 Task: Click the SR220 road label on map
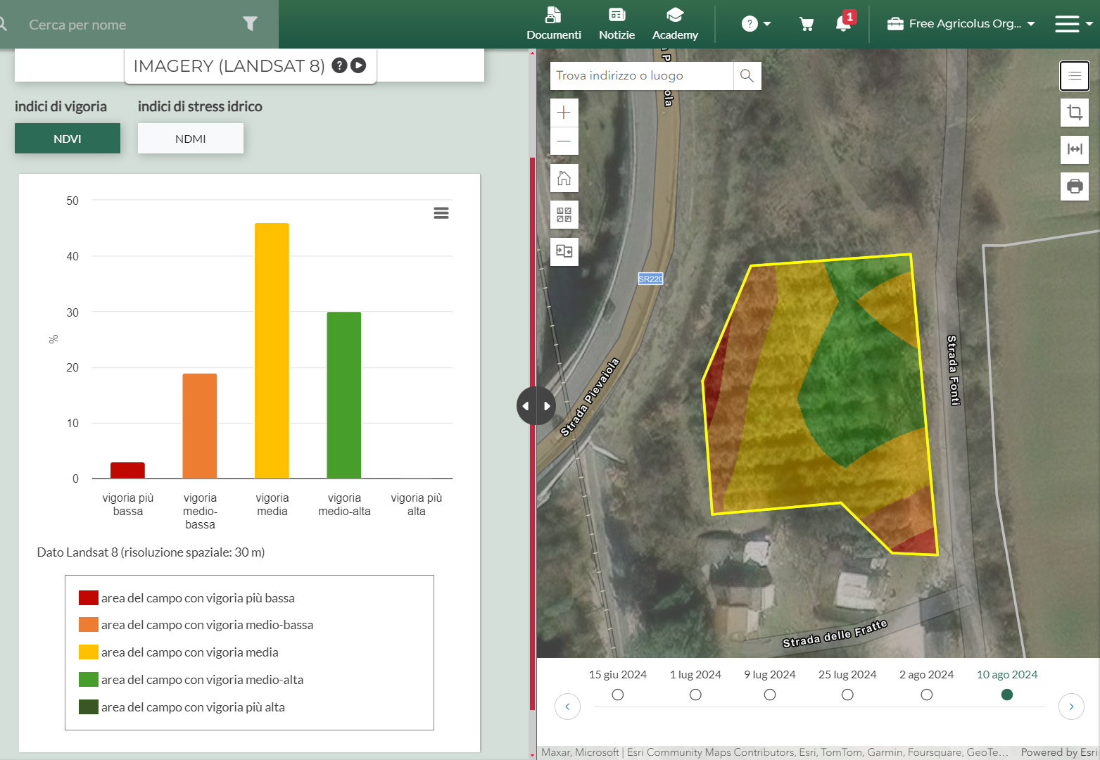[x=651, y=279]
